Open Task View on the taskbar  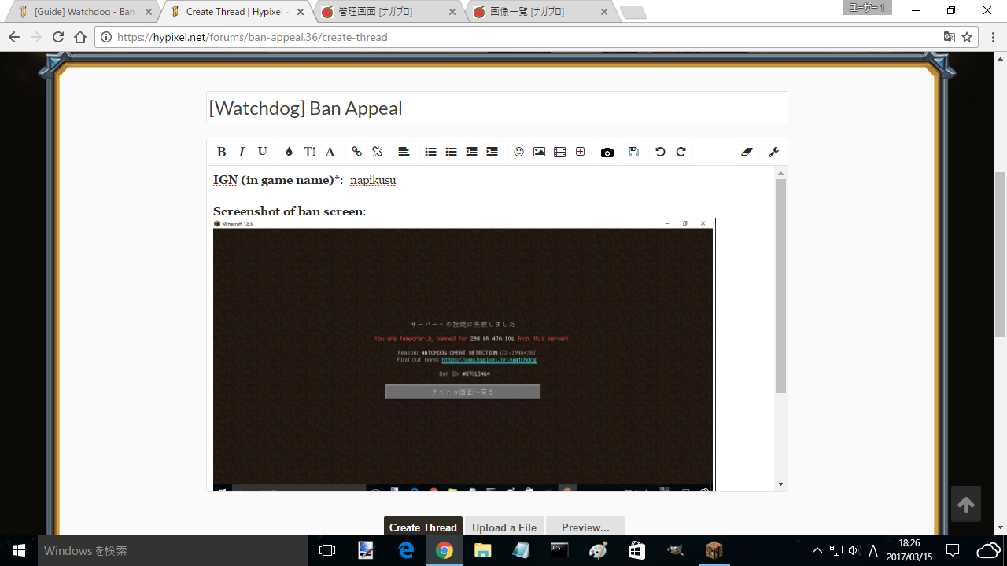327,550
